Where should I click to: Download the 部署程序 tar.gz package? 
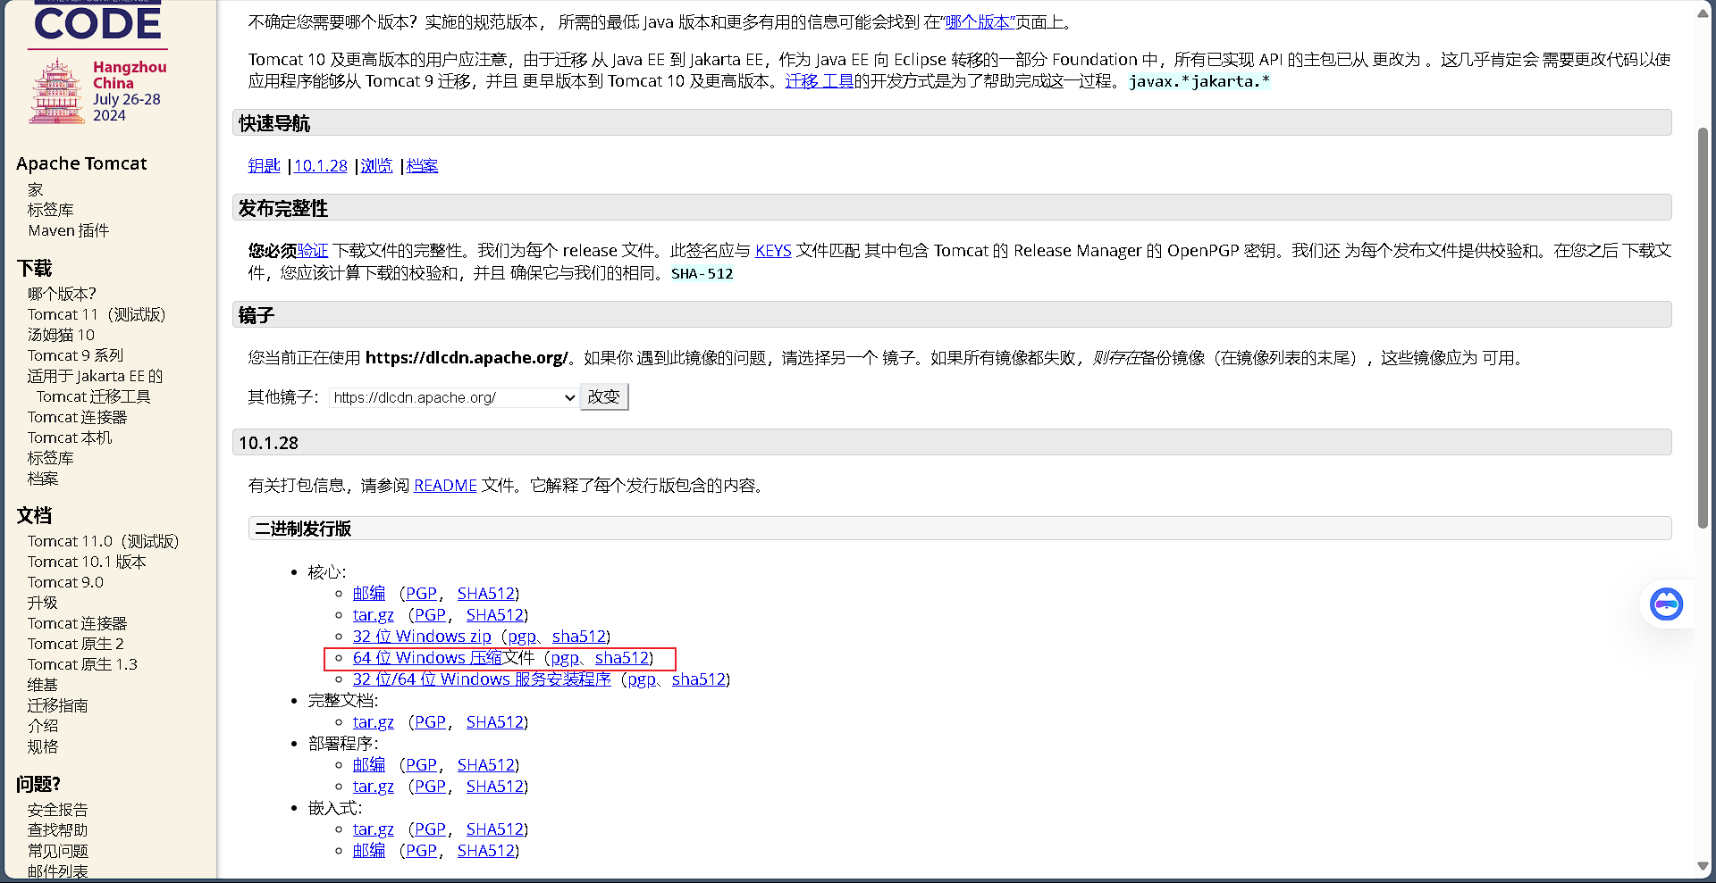tap(373, 787)
